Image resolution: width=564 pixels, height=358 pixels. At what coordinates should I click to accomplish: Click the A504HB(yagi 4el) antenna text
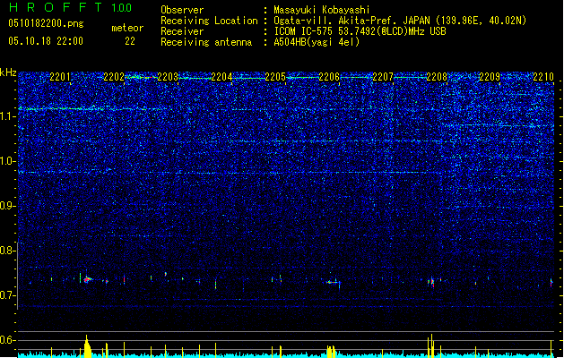[x=317, y=42]
